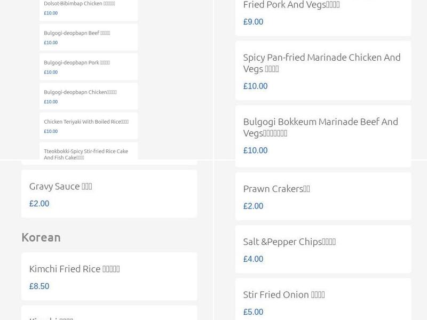Click the Gravy Sauce card

pyautogui.click(x=60, y=186)
